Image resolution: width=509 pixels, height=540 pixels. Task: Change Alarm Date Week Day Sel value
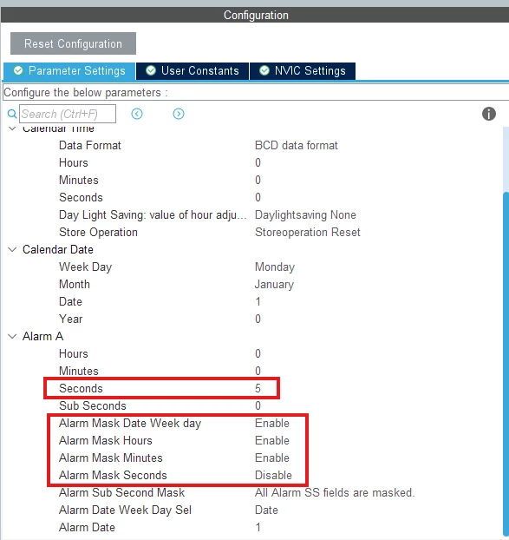pos(266,510)
